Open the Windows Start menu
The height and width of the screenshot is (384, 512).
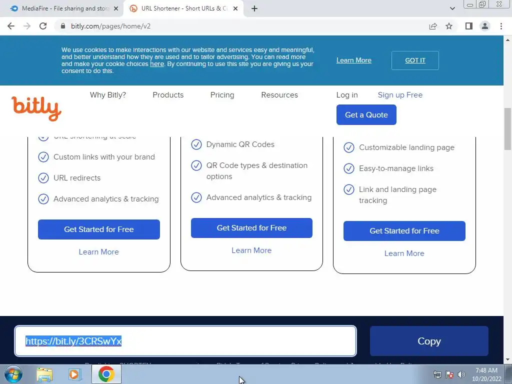point(13,374)
